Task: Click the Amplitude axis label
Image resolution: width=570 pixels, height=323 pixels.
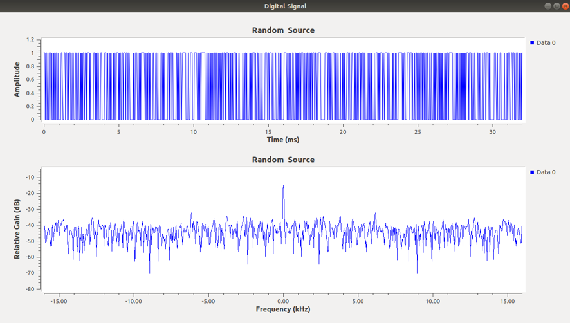Action: point(17,80)
